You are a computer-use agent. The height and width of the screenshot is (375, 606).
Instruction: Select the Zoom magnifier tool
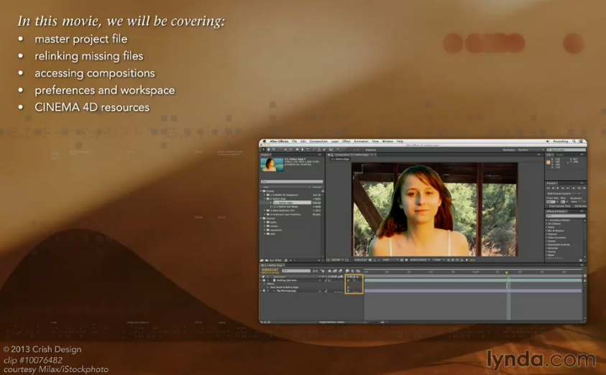[x=274, y=149]
